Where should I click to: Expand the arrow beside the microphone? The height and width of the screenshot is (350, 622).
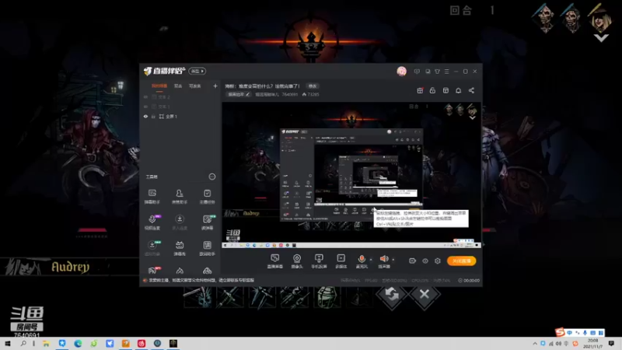coord(371,260)
